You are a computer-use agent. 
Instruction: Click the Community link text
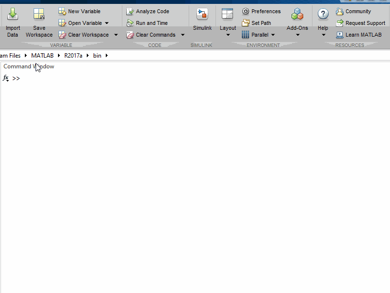coord(358,11)
